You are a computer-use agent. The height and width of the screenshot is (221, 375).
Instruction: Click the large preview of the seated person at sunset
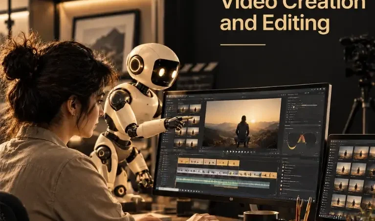coord(242,123)
